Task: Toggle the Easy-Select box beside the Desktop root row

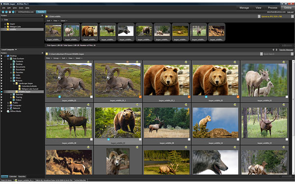Action: point(1,56)
